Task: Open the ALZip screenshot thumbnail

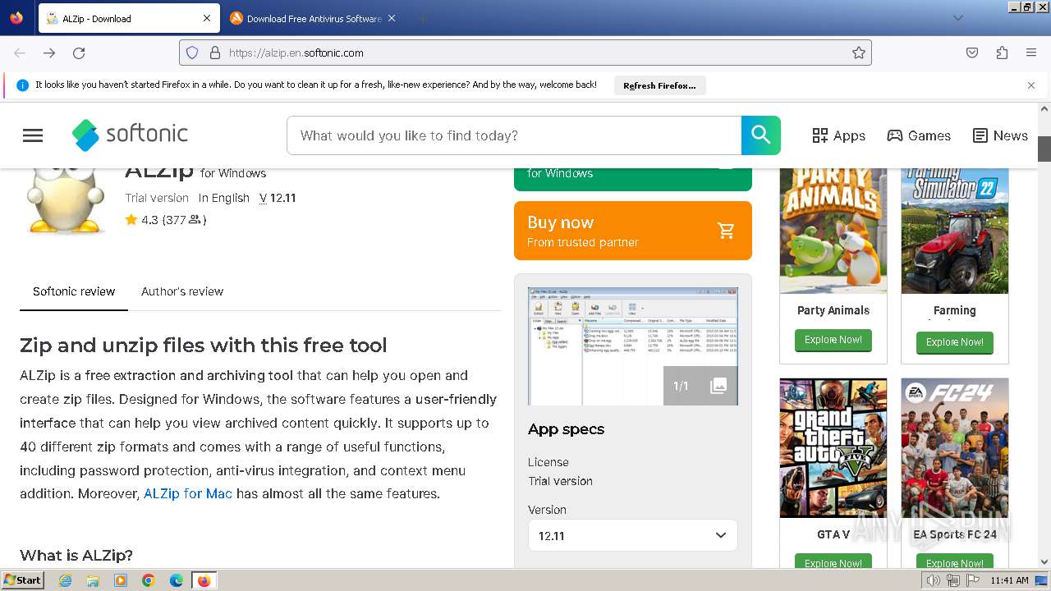Action: click(633, 346)
